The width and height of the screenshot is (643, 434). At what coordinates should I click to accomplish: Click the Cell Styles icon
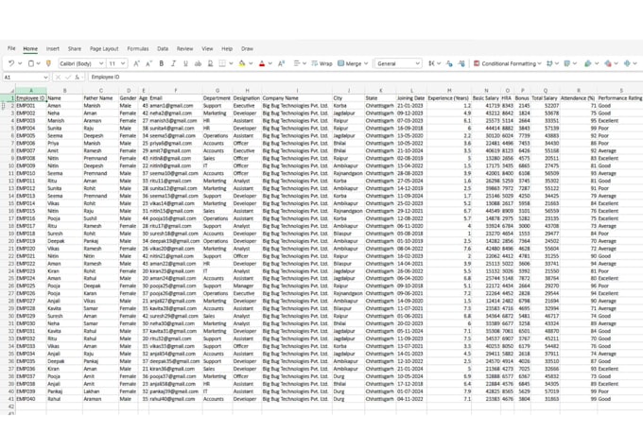pyautogui.click(x=567, y=63)
